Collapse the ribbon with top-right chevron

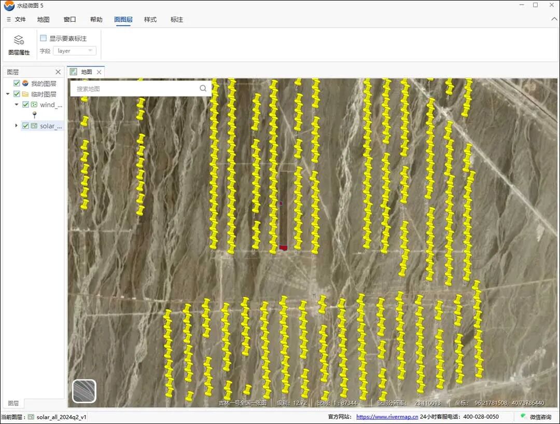tap(554, 19)
